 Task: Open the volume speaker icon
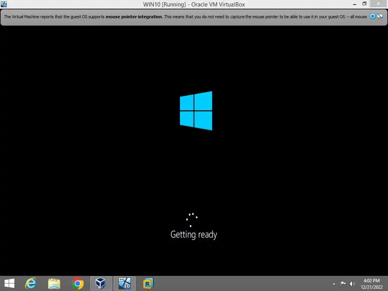tap(352, 284)
